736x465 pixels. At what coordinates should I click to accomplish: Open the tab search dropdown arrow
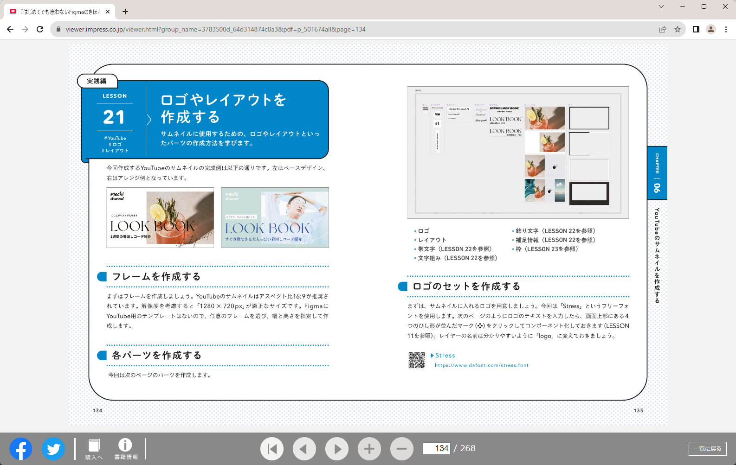[661, 6]
